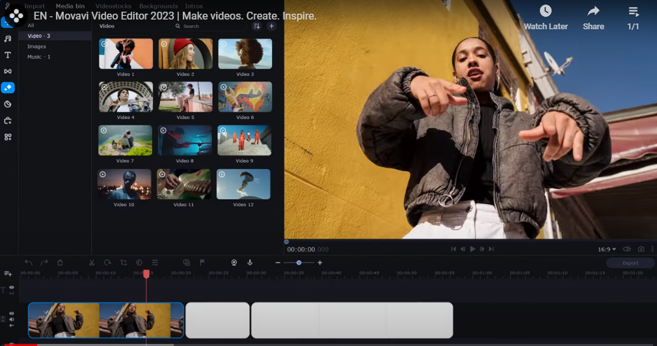Toggle the arrow icon on the video track

[12, 325]
